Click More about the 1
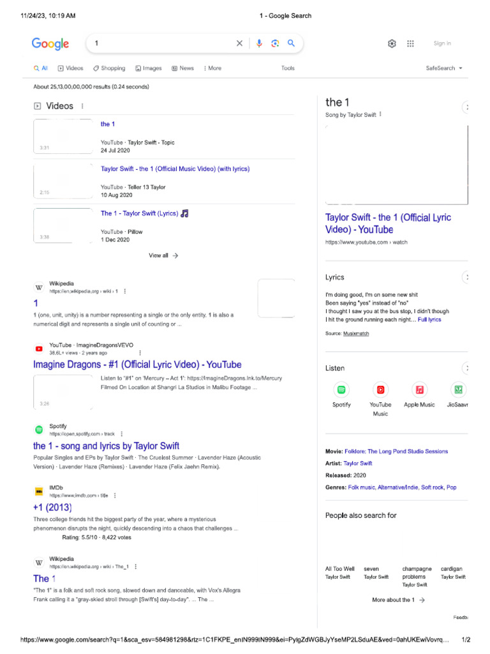This screenshot has width=490, height=654. tap(398, 600)
